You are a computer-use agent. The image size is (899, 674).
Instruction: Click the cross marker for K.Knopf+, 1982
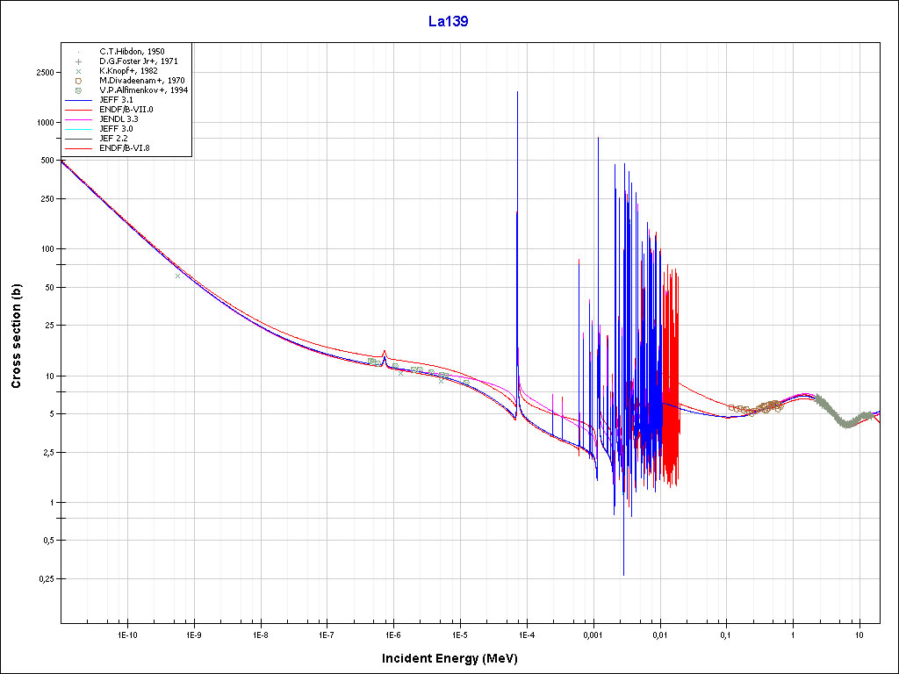78,71
